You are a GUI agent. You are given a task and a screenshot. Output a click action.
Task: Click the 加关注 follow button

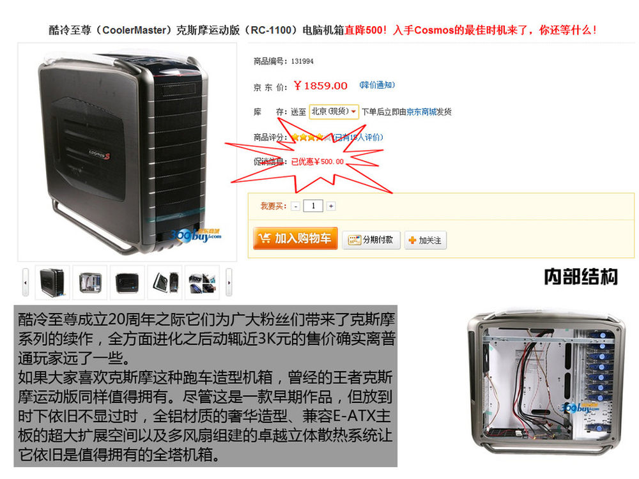coord(426,240)
